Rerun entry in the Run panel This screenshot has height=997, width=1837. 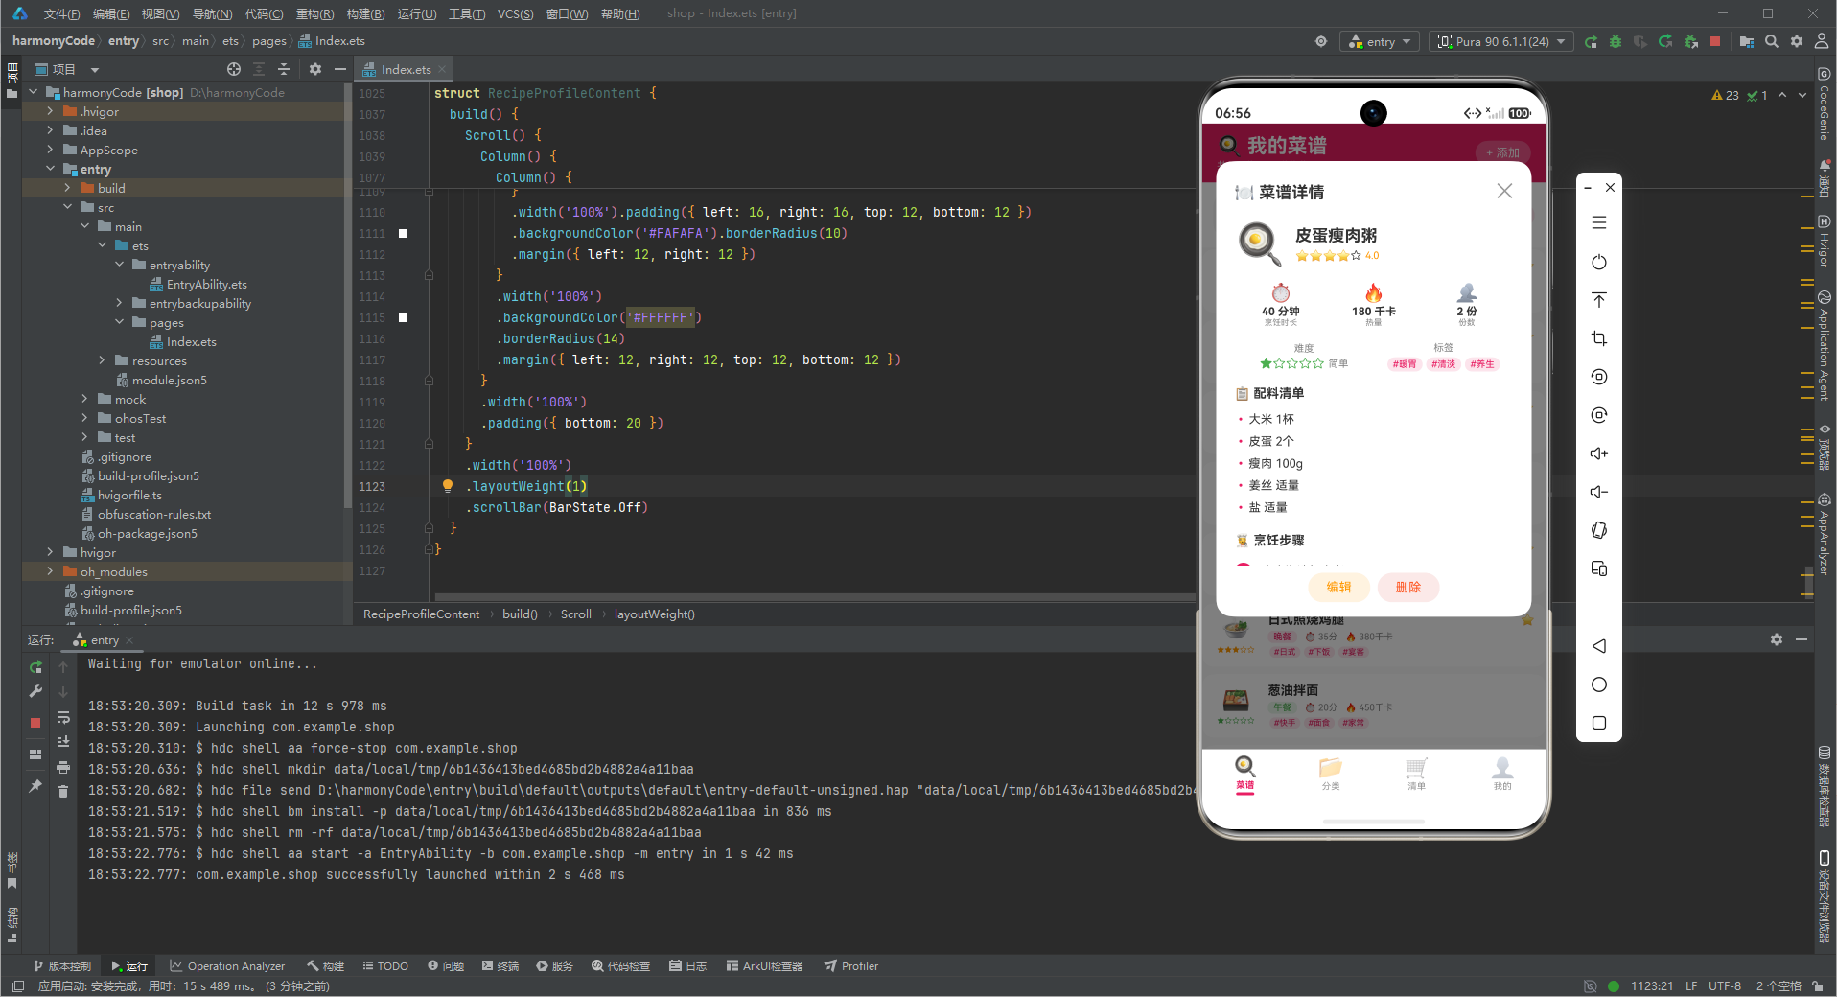(35, 666)
